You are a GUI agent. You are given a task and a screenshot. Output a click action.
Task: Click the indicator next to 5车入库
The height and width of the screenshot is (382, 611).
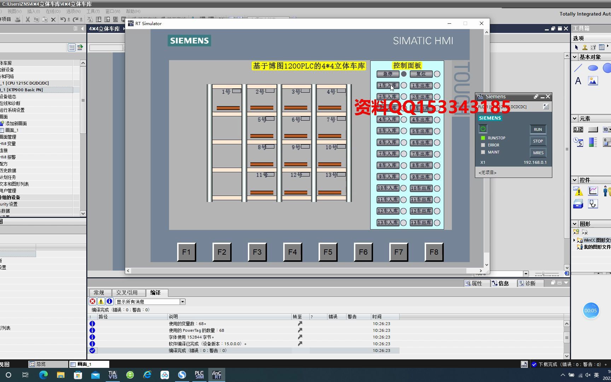[x=404, y=131]
